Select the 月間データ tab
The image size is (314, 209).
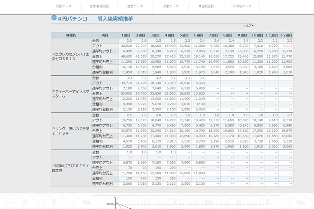tap(171, 6)
